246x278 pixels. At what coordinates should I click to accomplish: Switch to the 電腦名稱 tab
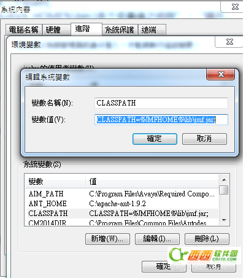24,30
